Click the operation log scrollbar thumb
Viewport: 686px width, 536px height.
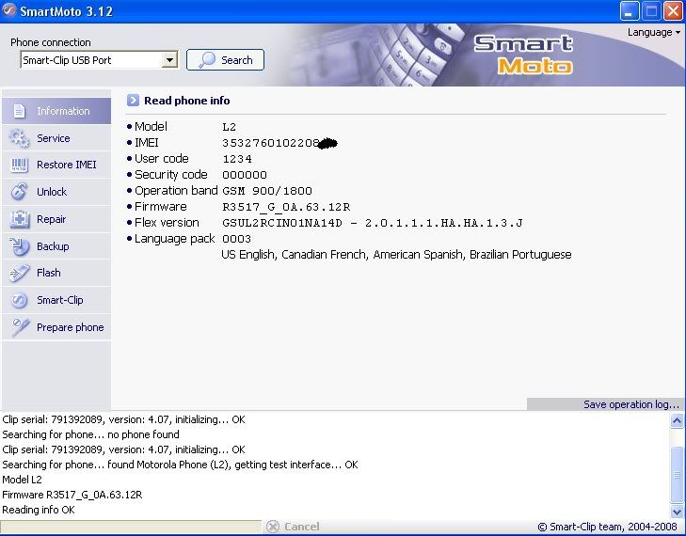click(x=677, y=474)
